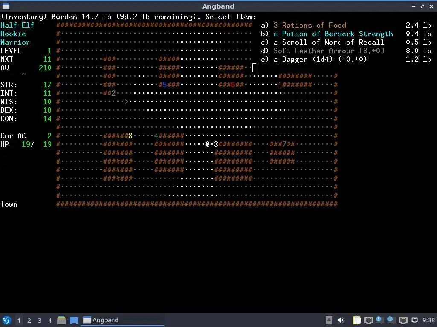
Task: Switch to workspace 1 in taskbar
Action: click(x=19, y=320)
